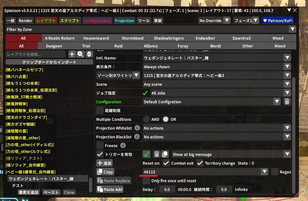This screenshot has height=201, width=308.
Task: Open the Show at log message dropdown
Action: [x=231, y=154]
